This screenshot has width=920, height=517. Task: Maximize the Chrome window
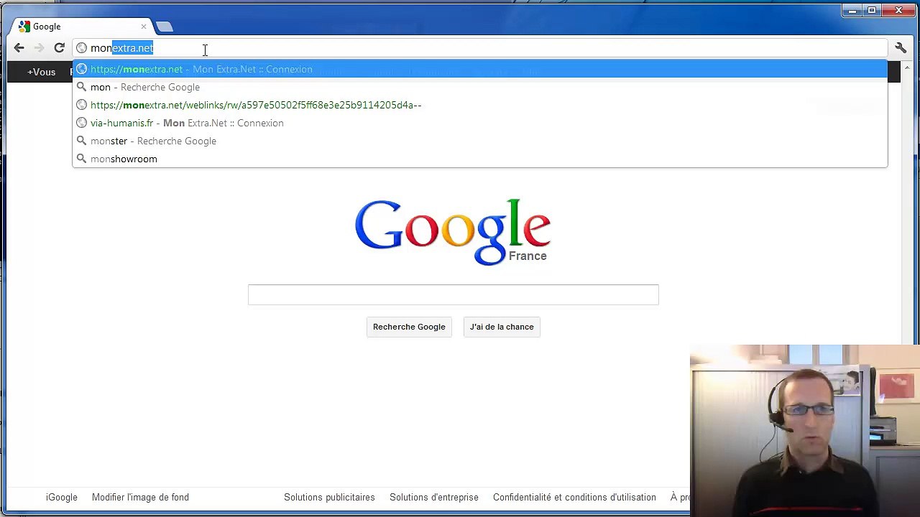[872, 11]
